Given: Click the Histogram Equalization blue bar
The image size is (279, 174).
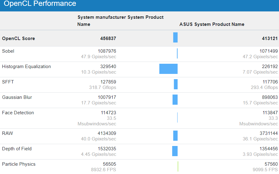Looking at the screenshot, I should click(169, 69).
